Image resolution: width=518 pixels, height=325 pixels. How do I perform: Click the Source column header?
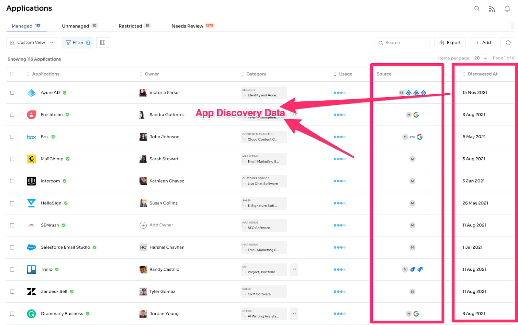[x=384, y=74]
